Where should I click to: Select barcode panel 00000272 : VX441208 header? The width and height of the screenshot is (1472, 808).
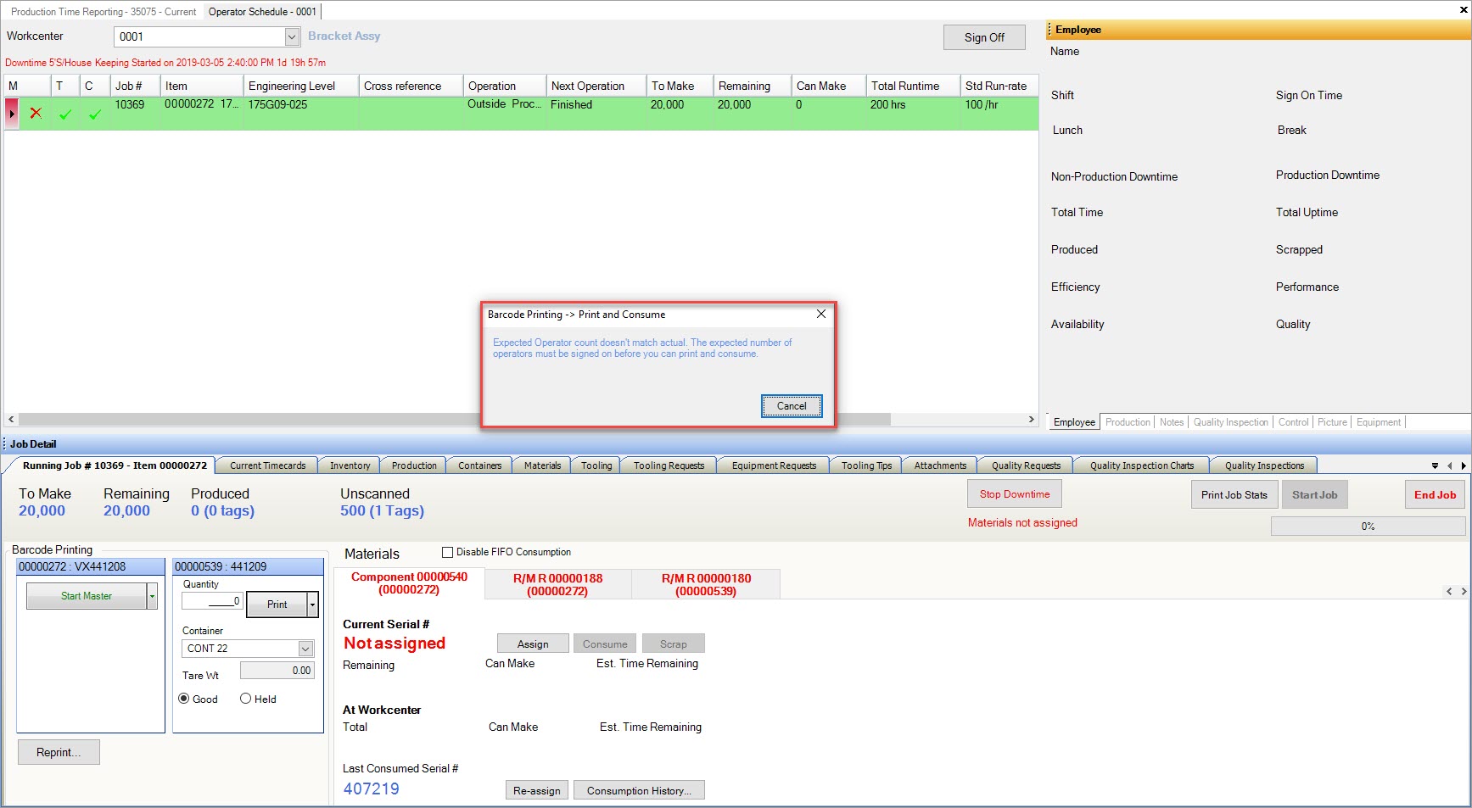coord(91,566)
